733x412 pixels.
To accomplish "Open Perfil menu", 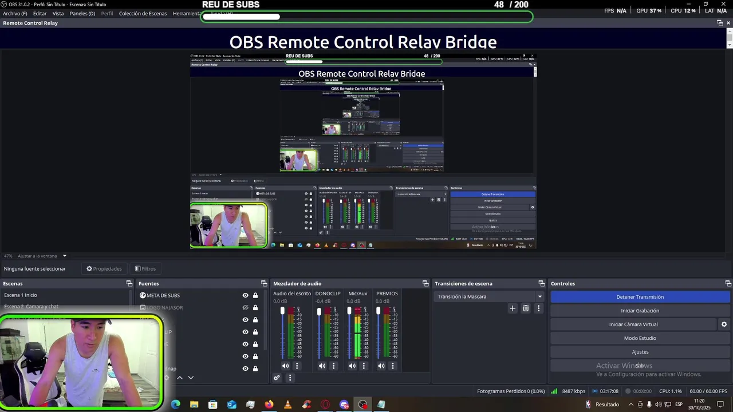I will pos(107,13).
